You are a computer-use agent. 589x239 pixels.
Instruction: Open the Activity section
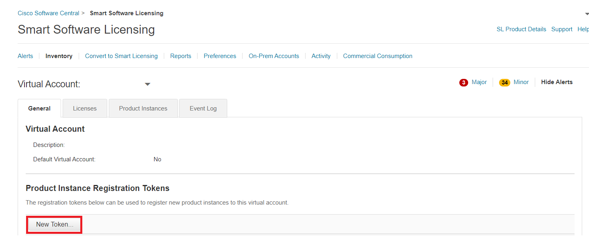(321, 56)
